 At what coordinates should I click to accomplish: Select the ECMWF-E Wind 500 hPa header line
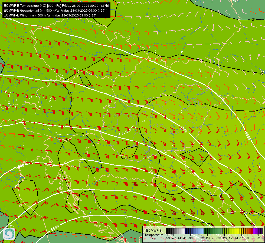(x=51, y=15)
